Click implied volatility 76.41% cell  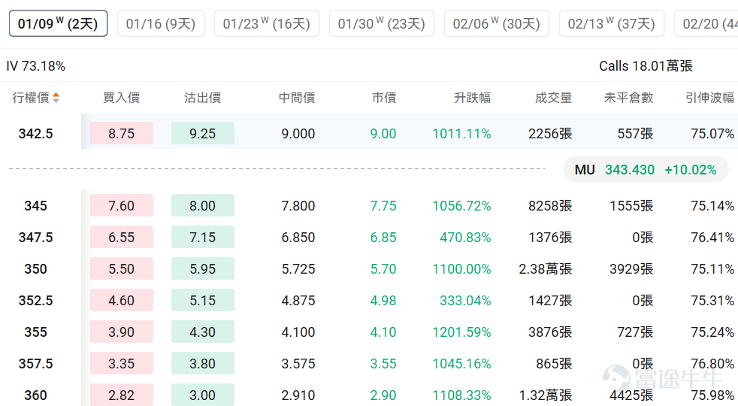(712, 237)
